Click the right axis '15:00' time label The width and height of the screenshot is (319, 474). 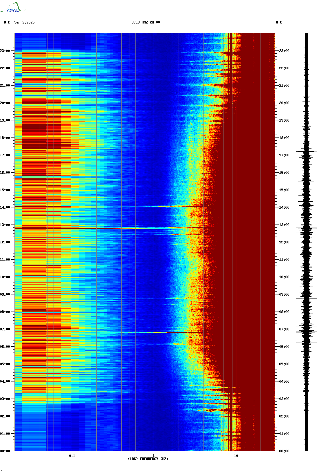[284, 190]
